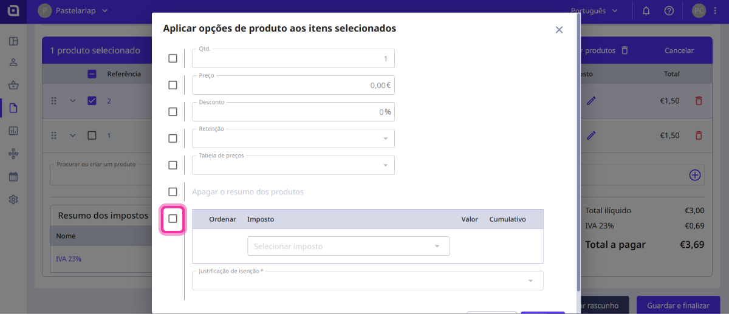This screenshot has width=729, height=314.
Task: Open the dashboard icon in the sidebar
Action: pos(13,41)
